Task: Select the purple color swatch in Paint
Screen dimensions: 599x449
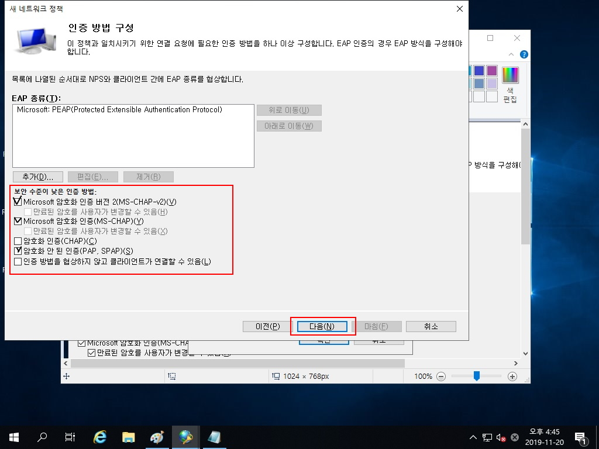Action: [492, 71]
